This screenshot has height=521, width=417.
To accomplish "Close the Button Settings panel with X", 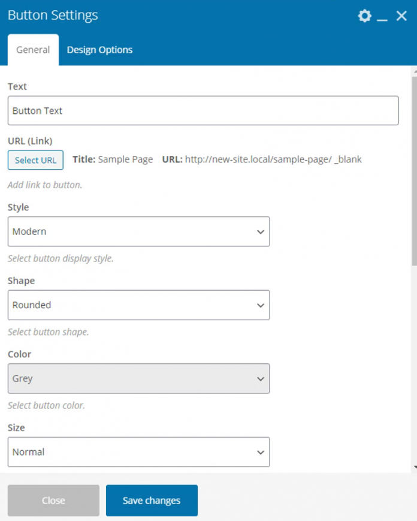I will point(401,16).
